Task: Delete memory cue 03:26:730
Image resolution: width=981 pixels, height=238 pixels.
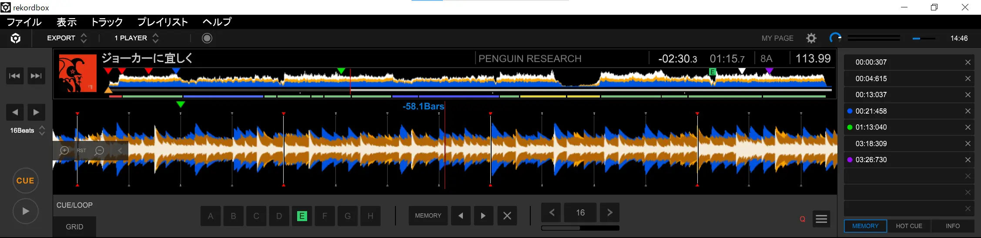Action: [x=968, y=160]
